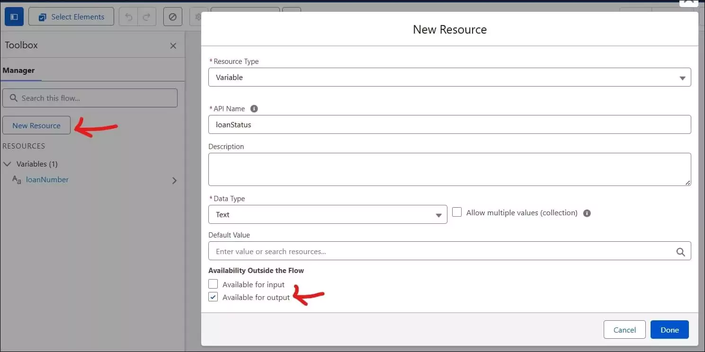Collapse the Variables (1) section
The height and width of the screenshot is (352, 705).
(x=7, y=164)
